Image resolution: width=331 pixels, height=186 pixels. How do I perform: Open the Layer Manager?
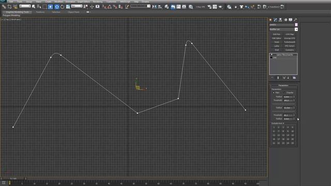[167, 7]
